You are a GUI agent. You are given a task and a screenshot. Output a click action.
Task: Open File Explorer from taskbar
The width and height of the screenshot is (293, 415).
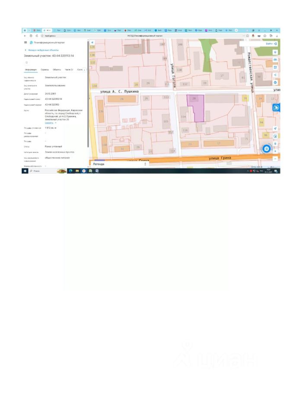click(x=77, y=171)
